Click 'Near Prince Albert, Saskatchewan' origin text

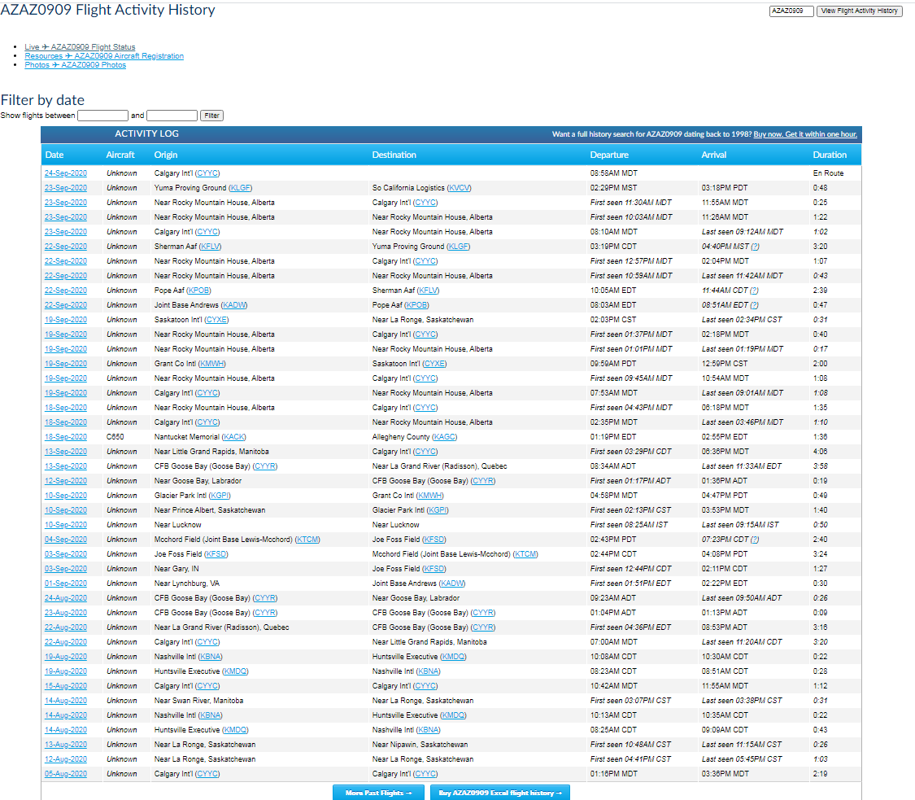coord(210,509)
